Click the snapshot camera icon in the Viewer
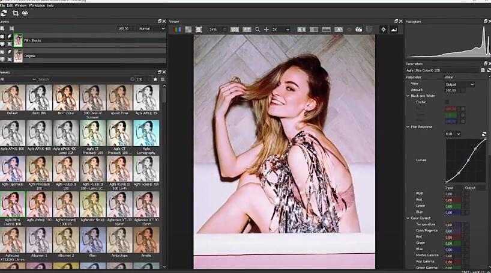 pos(358,29)
